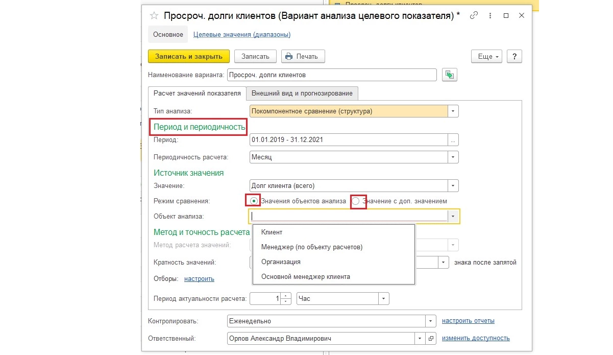The height and width of the screenshot is (355, 613).
Task: Click the open-record icon next to Ответственный
Action: [431, 338]
